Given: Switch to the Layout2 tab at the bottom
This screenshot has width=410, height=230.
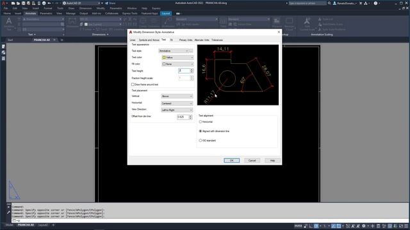Looking at the screenshot, I should (43, 225).
